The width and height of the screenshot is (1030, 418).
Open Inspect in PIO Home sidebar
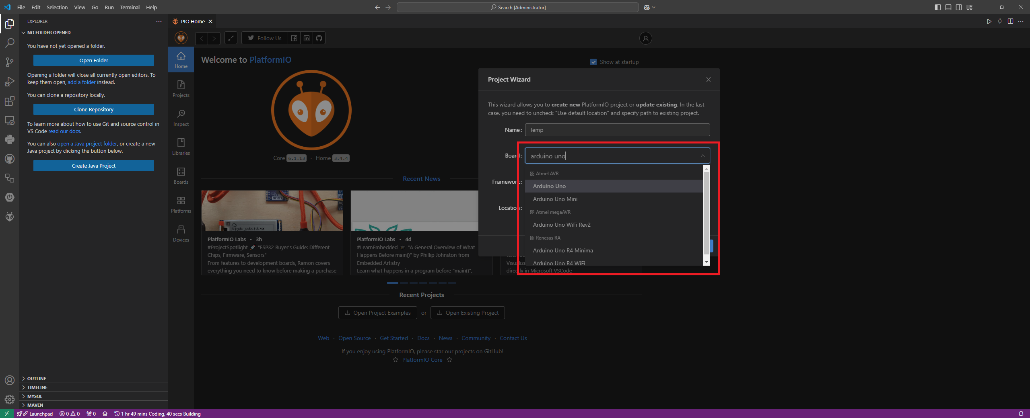pos(181,117)
